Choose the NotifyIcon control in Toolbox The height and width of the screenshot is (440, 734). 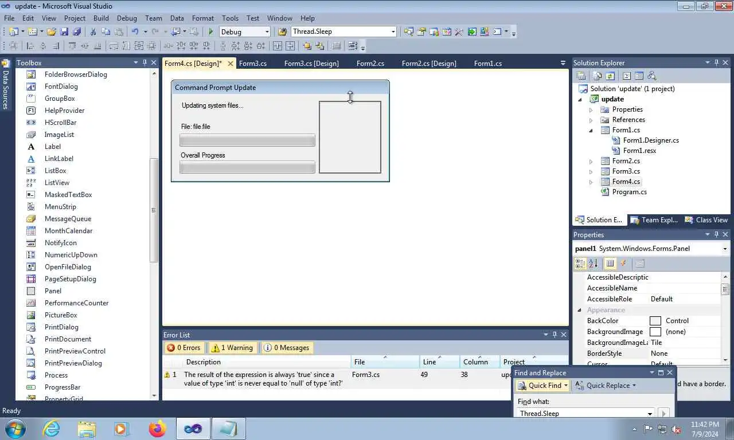pyautogui.click(x=60, y=243)
